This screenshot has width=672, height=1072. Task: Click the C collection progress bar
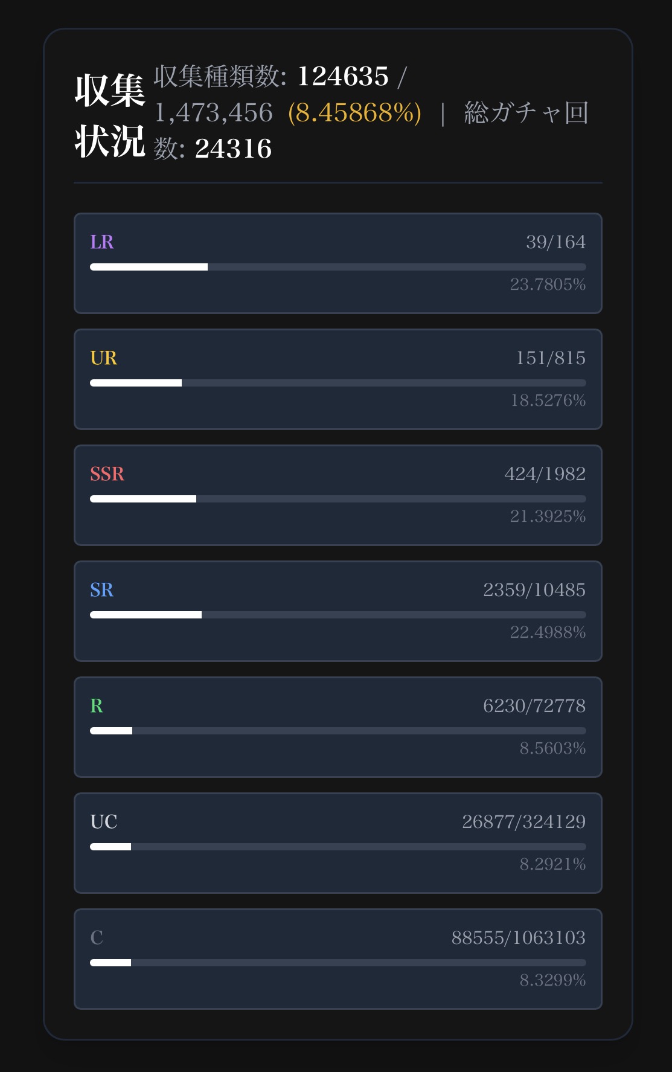tap(338, 963)
